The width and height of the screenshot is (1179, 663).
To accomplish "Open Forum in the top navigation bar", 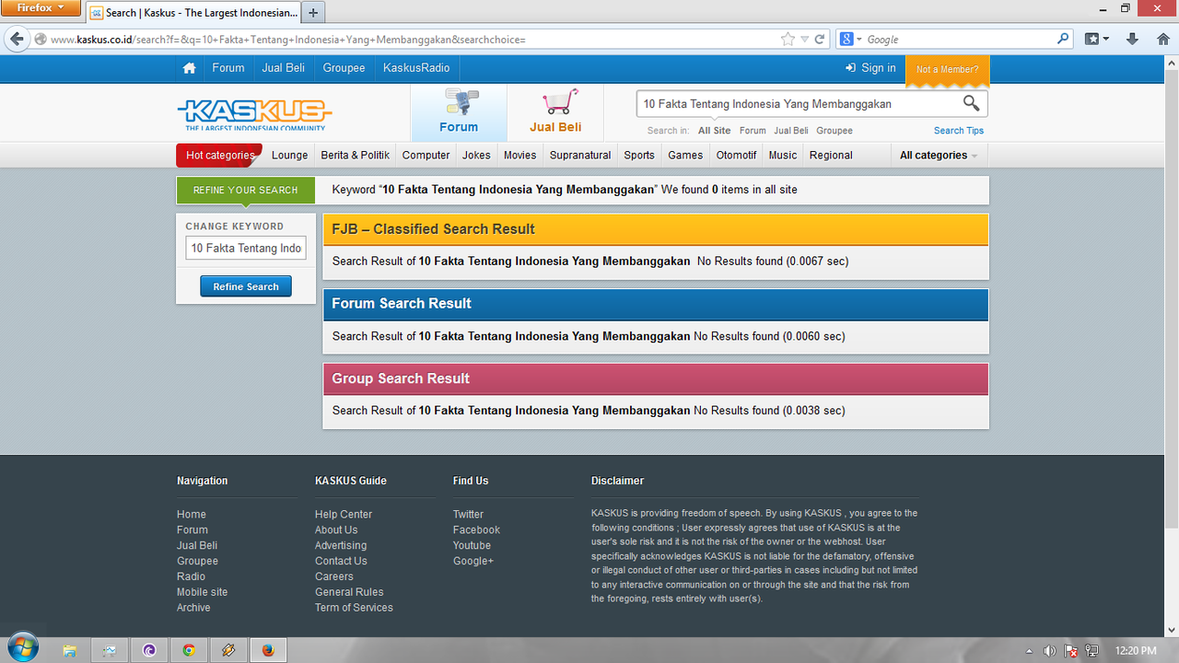I will pos(228,68).
